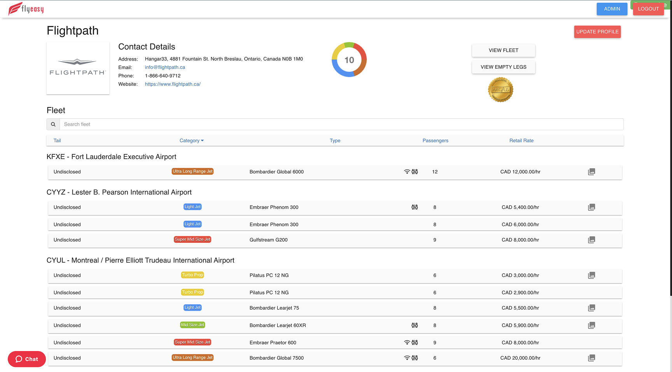Click the Mid Size Jet tag on Learjet 60XR

click(192, 325)
